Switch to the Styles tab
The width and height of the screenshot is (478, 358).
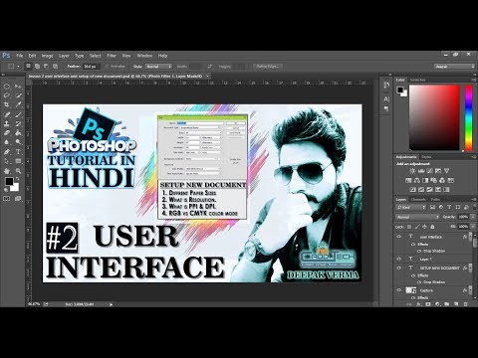tap(426, 157)
